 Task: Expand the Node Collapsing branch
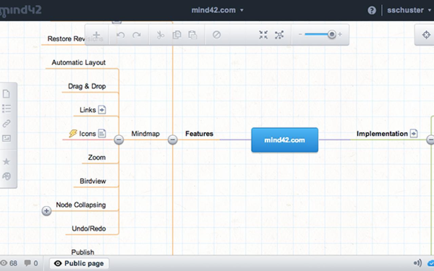(46, 211)
